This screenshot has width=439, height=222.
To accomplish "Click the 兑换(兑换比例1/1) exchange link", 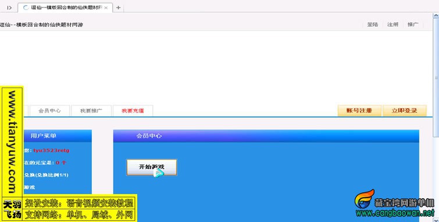I will pyautogui.click(x=46, y=175).
